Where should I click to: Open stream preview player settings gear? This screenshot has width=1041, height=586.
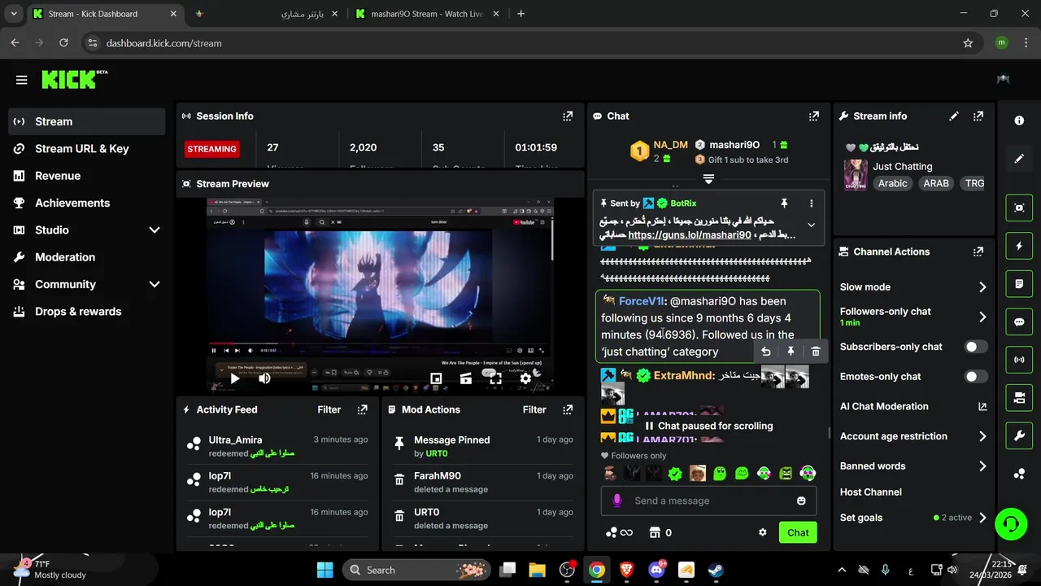point(525,378)
